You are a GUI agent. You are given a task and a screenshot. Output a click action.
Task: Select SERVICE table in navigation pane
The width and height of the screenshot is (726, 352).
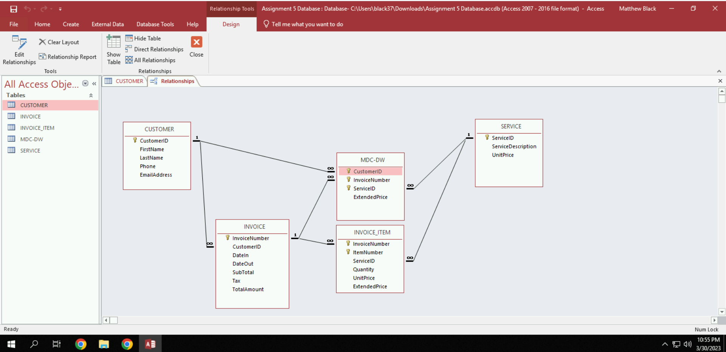50,151
